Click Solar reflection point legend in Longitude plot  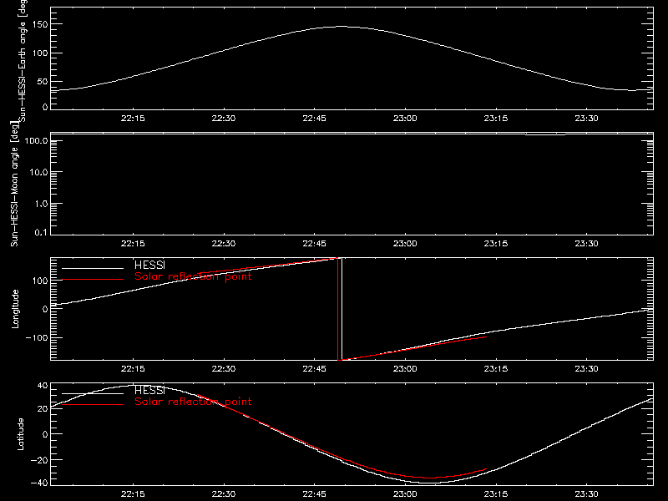[193, 276]
